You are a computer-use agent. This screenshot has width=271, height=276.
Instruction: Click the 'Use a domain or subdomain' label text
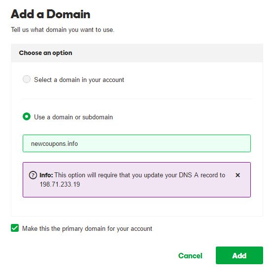73,117
